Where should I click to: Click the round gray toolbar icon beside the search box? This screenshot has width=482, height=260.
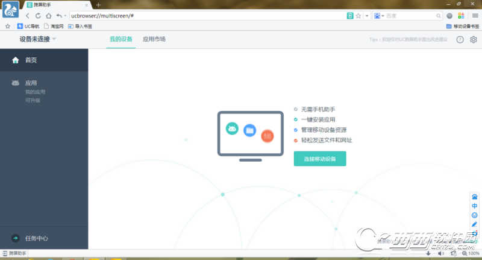point(449,16)
